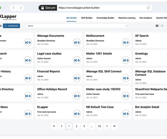Open the Skill Builder tab
This screenshot has height=139, width=167.
[87, 18]
